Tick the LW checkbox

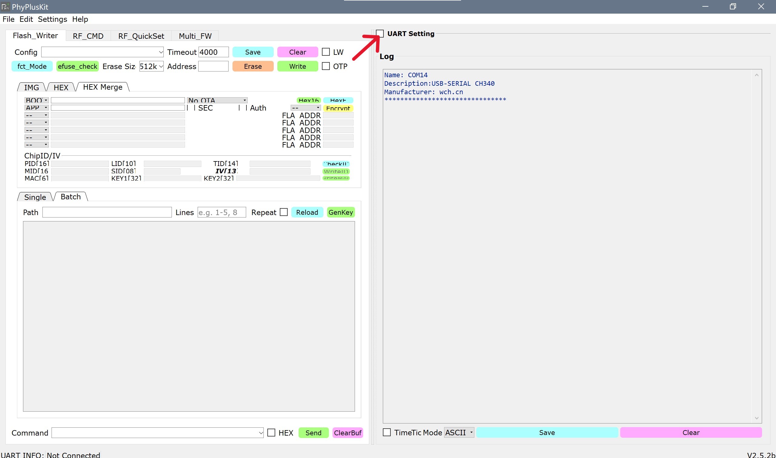click(x=326, y=52)
